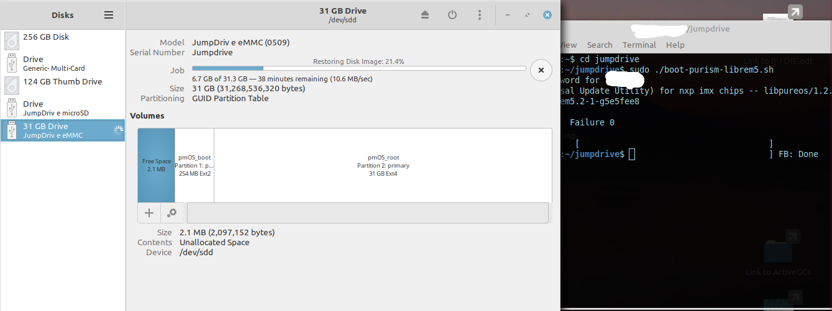This screenshot has width=832, height=311.
Task: Click the restore progress bar
Action: 359,68
